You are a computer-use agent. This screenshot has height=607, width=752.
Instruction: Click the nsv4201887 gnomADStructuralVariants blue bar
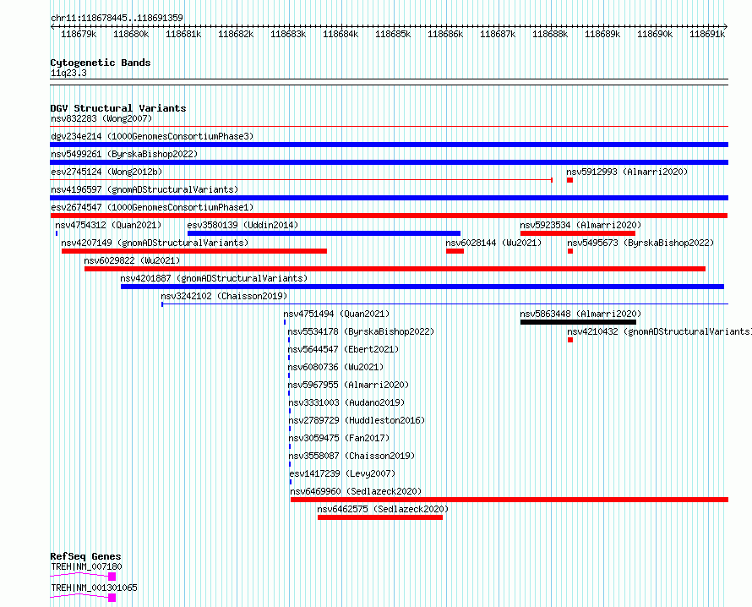tap(422, 287)
